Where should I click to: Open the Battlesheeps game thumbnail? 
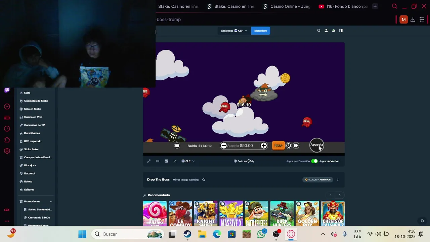point(257,213)
